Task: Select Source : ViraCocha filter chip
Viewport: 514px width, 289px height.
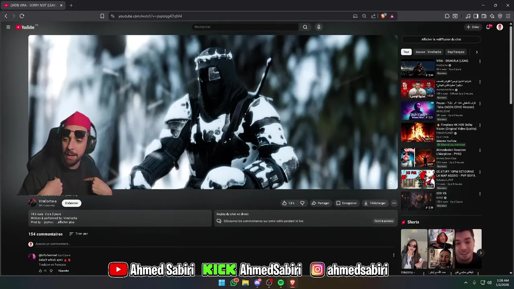Action: [x=428, y=52]
